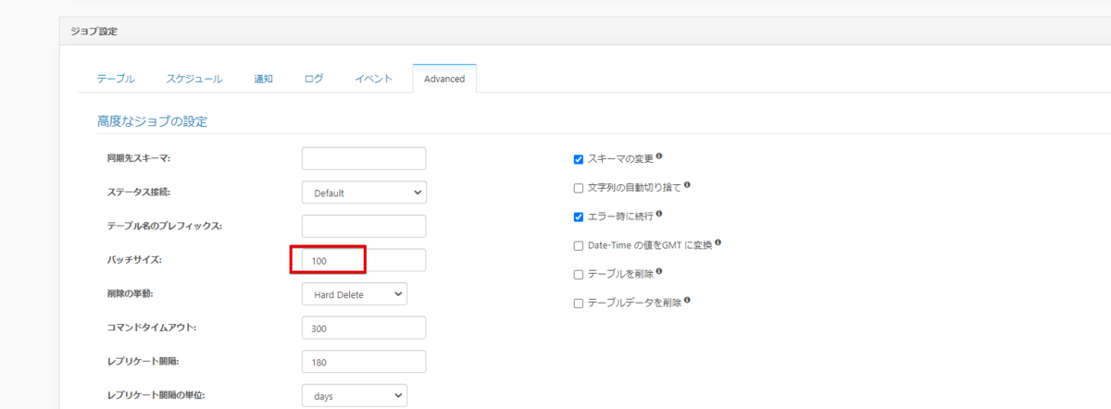Click info icon next to Date-Time GMT 変換
1111x409 pixels.
[718, 243]
